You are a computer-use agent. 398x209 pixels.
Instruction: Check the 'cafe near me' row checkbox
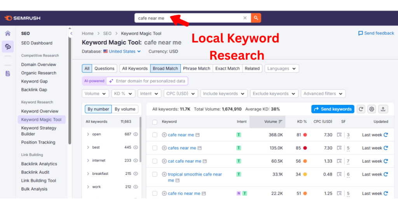click(155, 135)
